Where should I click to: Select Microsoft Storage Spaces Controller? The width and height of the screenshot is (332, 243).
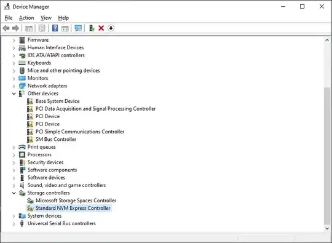tap(76, 201)
